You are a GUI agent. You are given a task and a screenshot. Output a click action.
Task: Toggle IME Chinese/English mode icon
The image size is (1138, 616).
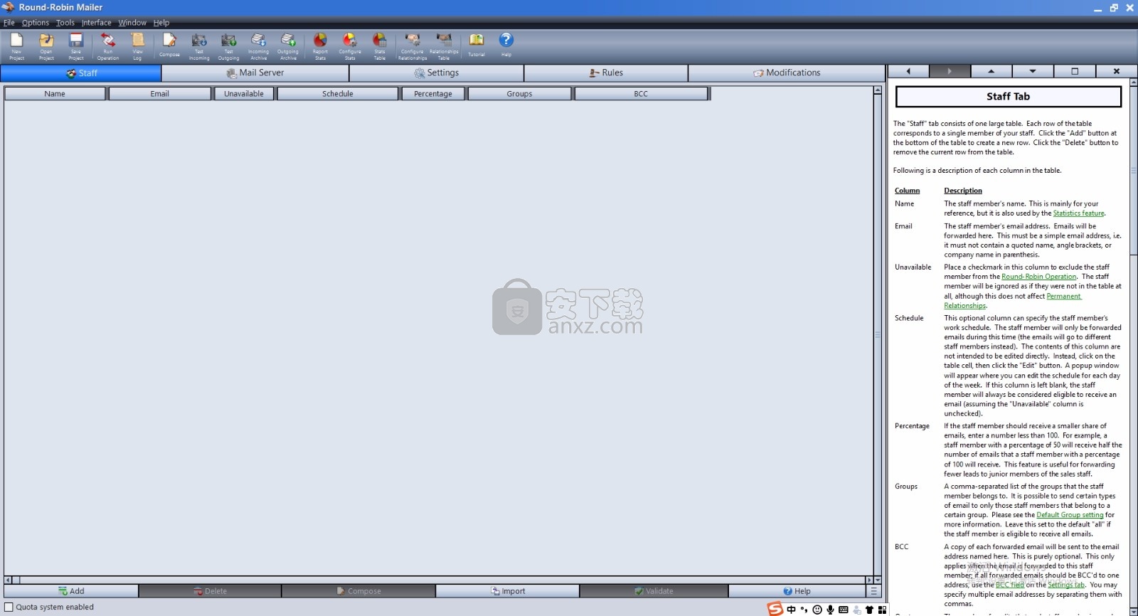(x=791, y=610)
